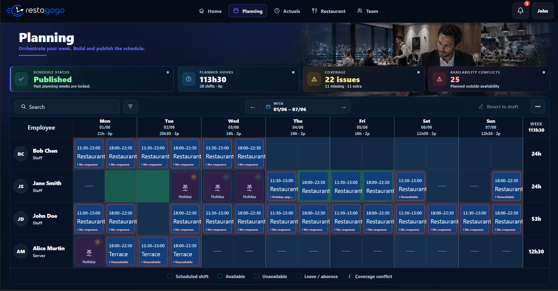The height and width of the screenshot is (291, 558).
Task: Click the Thu 04/06 column header
Action: coord(298,127)
